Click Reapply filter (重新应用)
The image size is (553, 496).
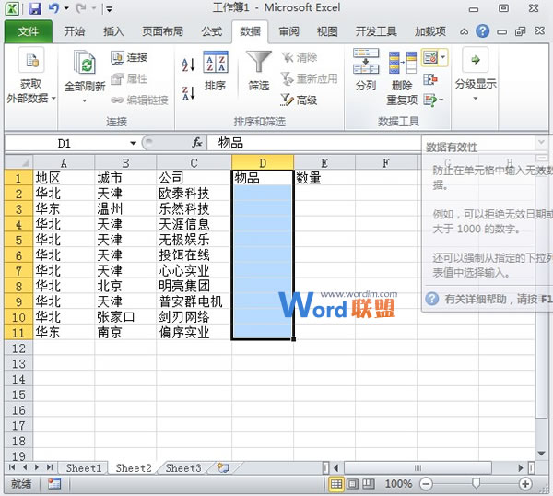[310, 78]
